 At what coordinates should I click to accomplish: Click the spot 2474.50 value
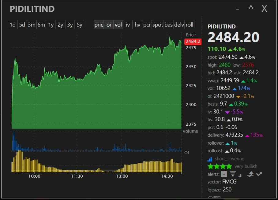pos(228,57)
